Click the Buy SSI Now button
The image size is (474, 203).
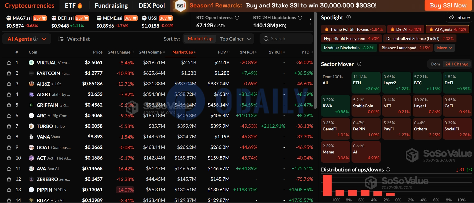(x=448, y=5)
